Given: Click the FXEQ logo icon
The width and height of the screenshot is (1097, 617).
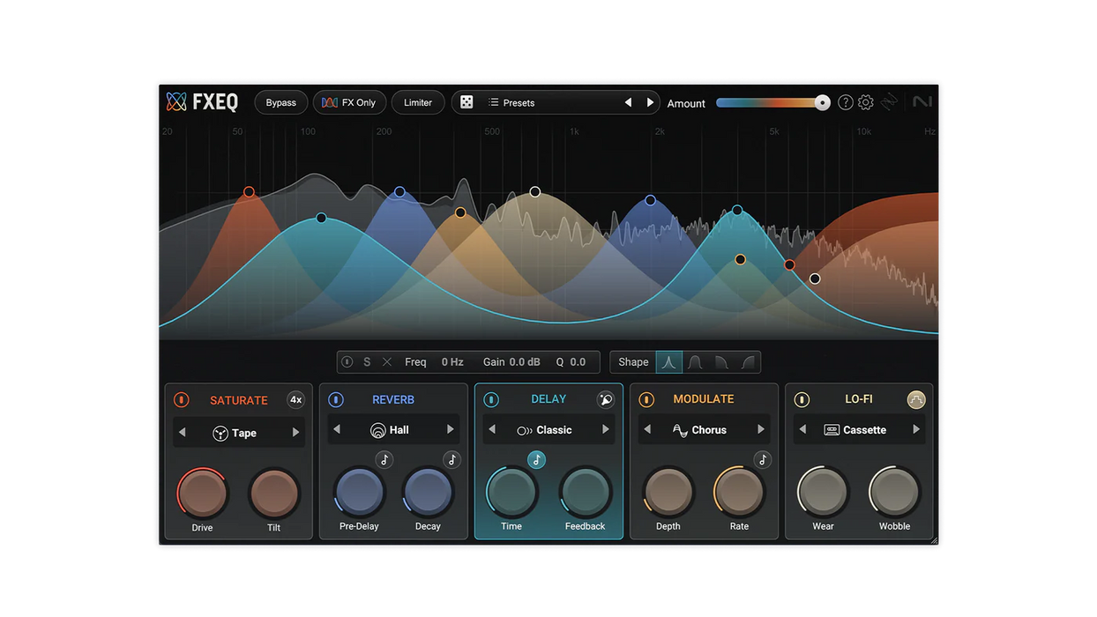Looking at the screenshot, I should 176,102.
